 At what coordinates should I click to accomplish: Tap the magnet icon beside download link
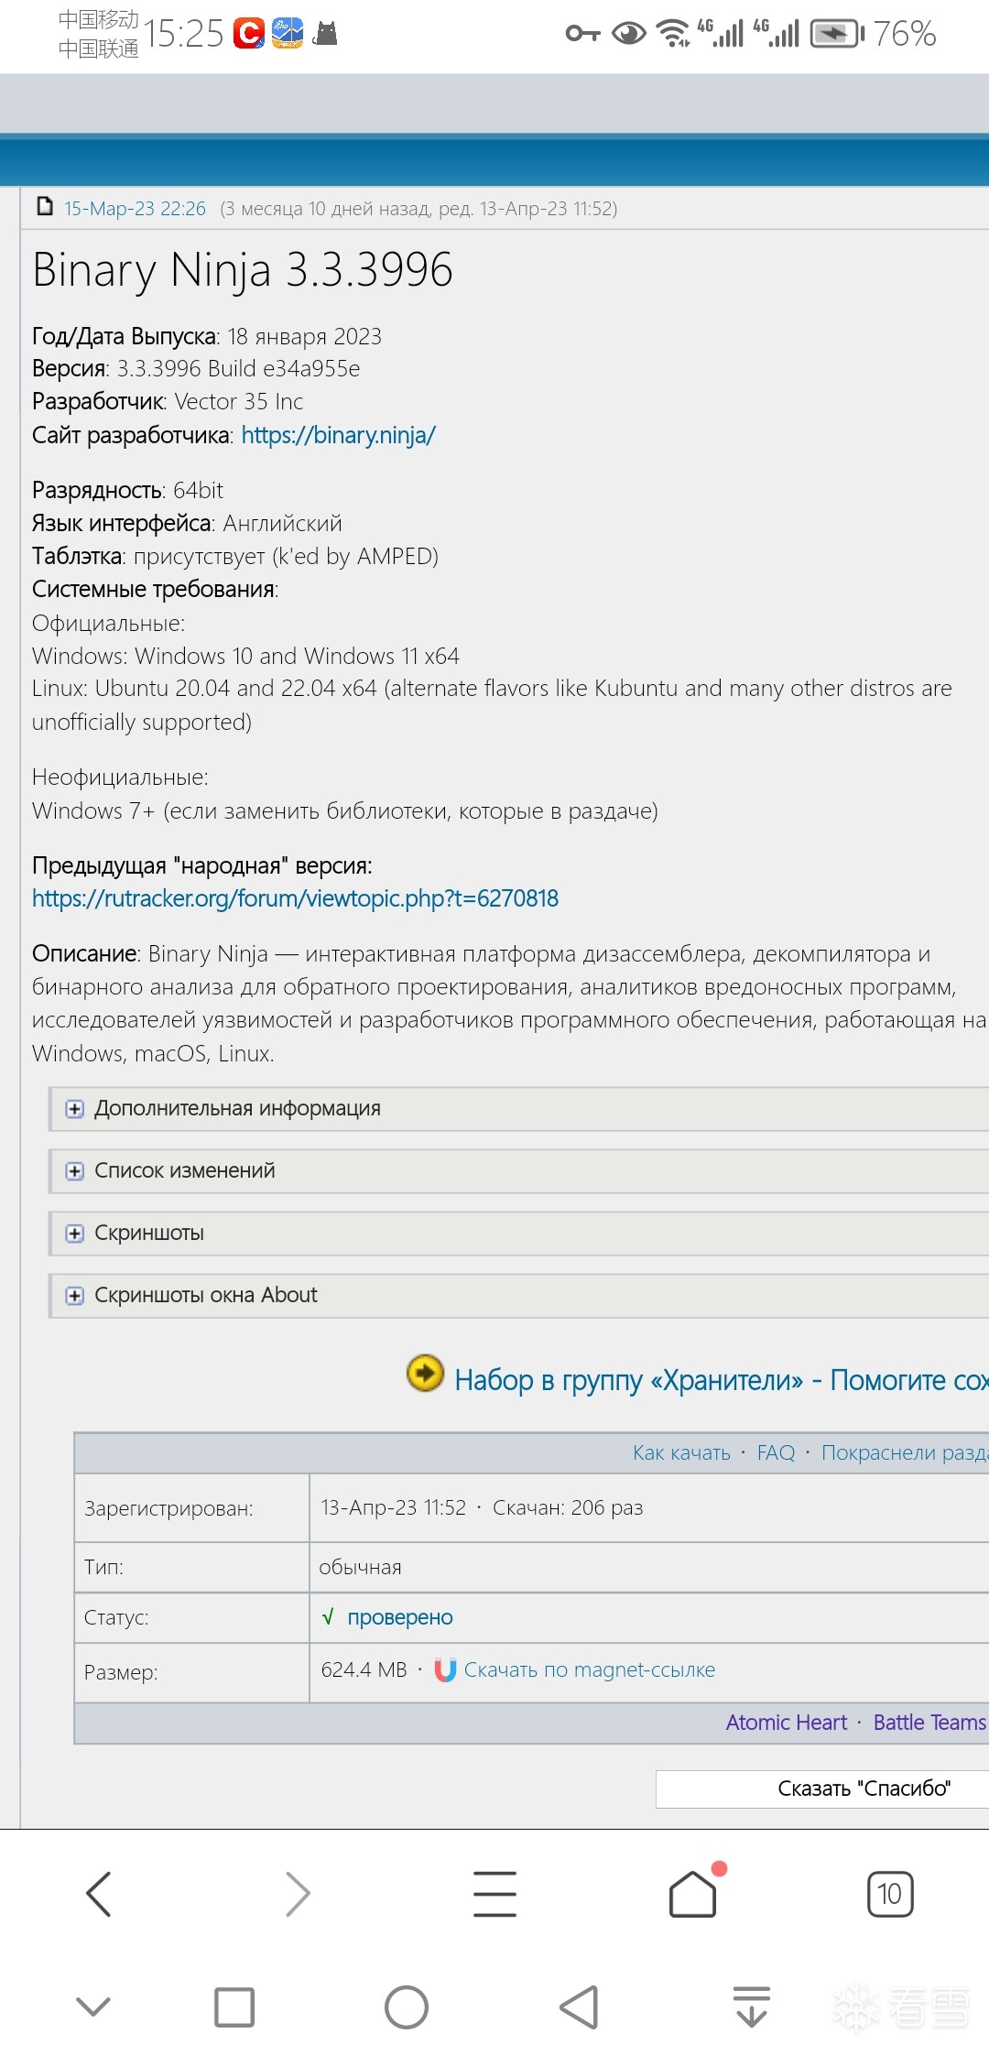point(445,1670)
